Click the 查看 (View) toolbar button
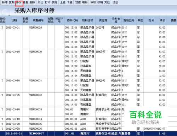 pos(25,2)
